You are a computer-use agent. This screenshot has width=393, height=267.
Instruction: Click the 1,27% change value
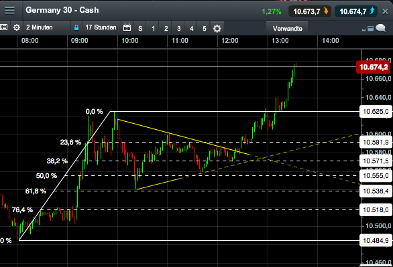tap(272, 12)
